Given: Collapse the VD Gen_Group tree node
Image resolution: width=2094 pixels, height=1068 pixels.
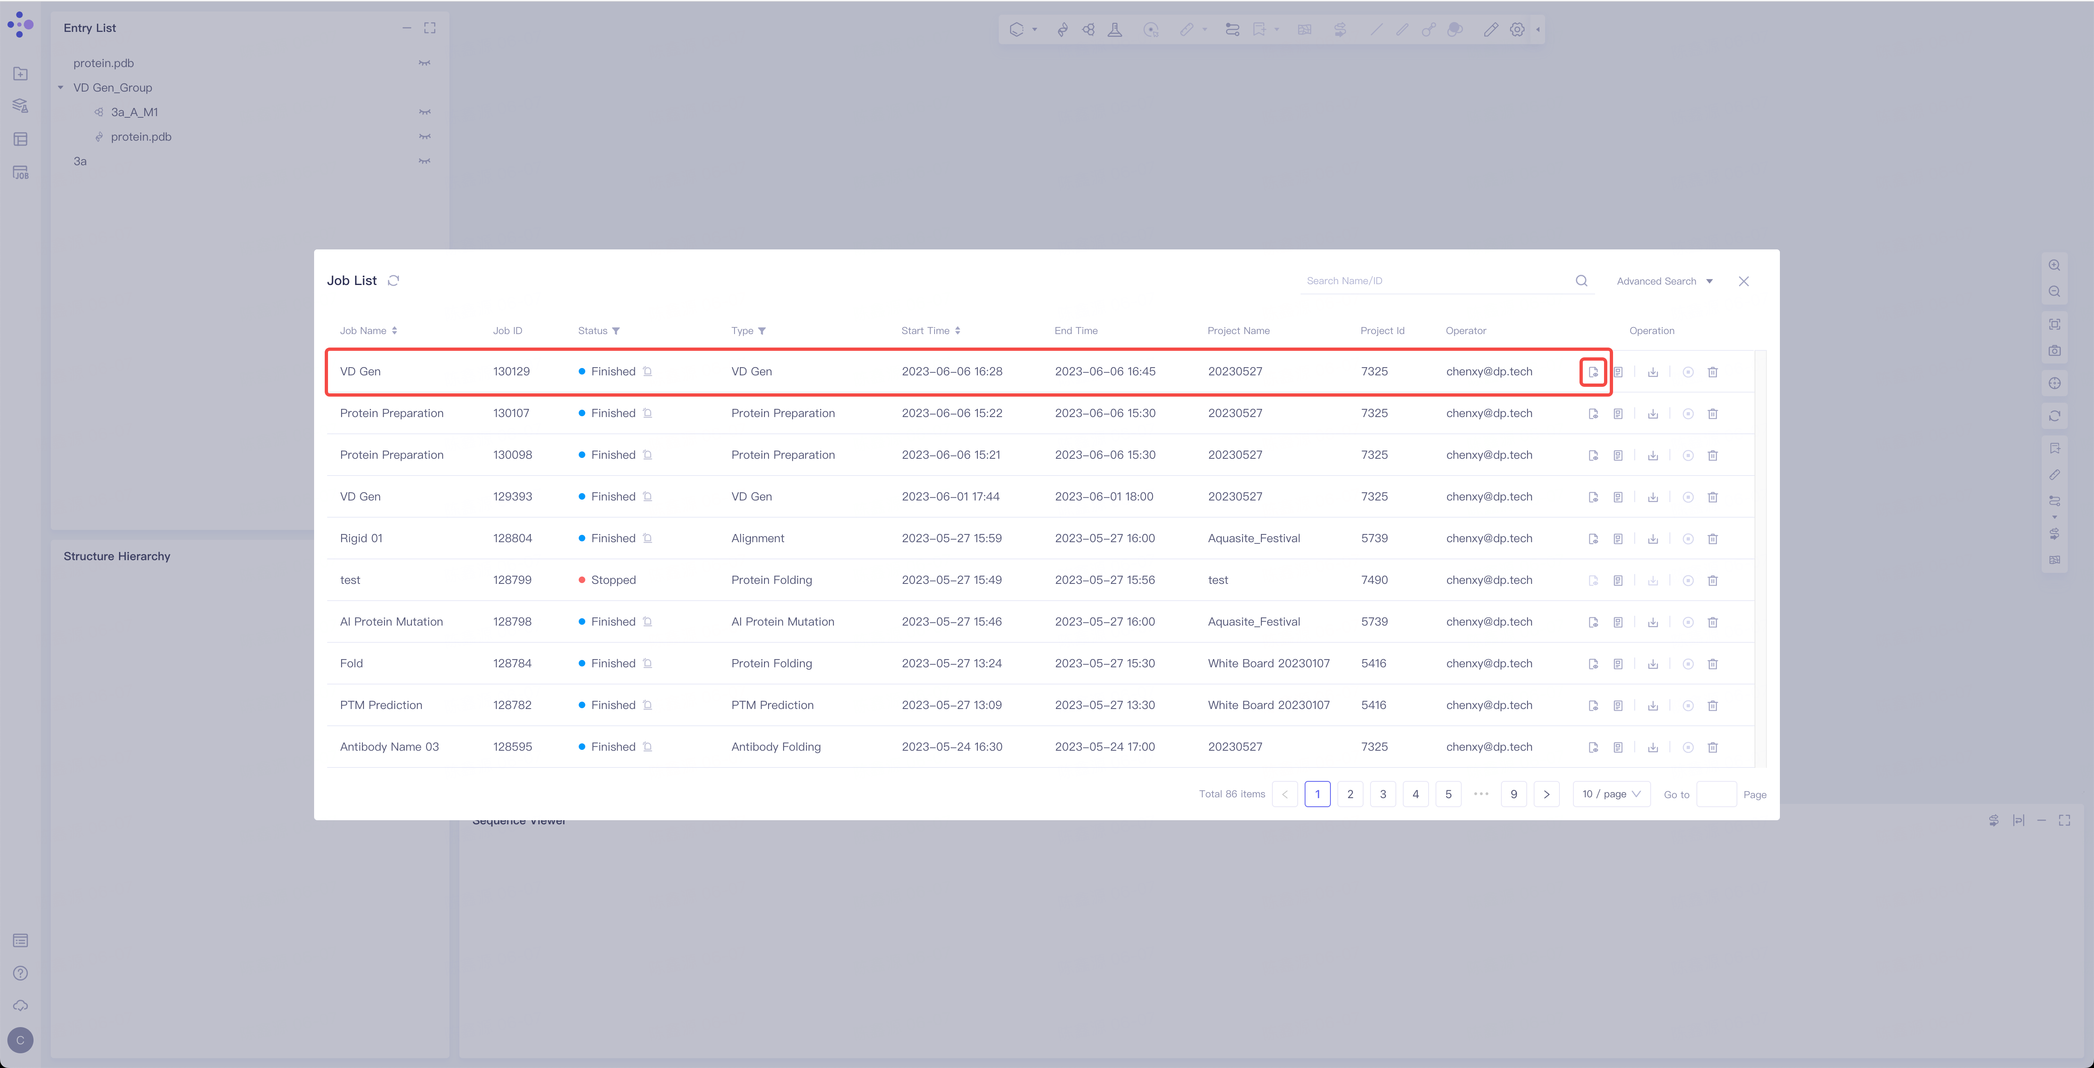Looking at the screenshot, I should point(60,88).
